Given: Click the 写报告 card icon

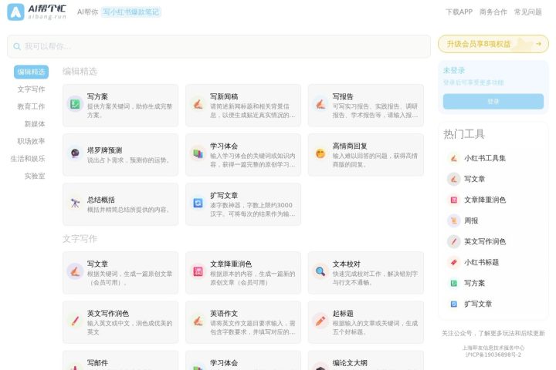Looking at the screenshot, I should 320,104.
